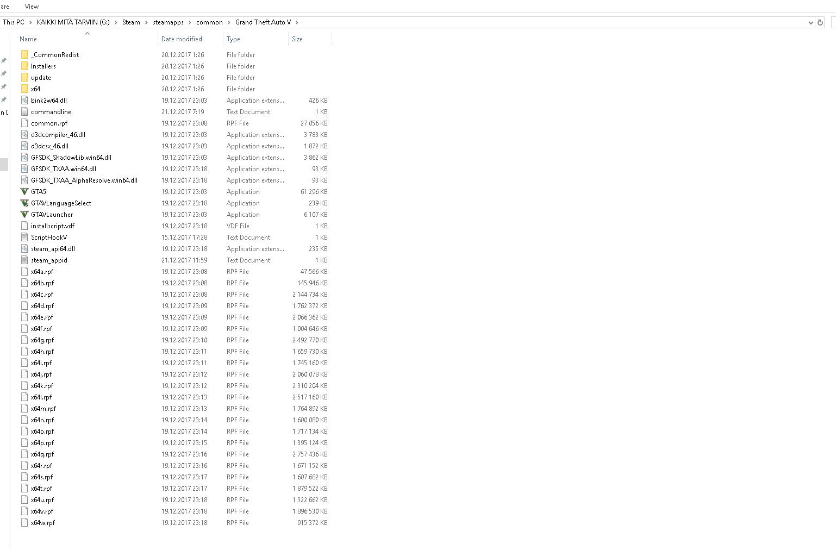Click the _CommonRedist folder icon
Screen dimensions: 836x550
tap(24, 55)
